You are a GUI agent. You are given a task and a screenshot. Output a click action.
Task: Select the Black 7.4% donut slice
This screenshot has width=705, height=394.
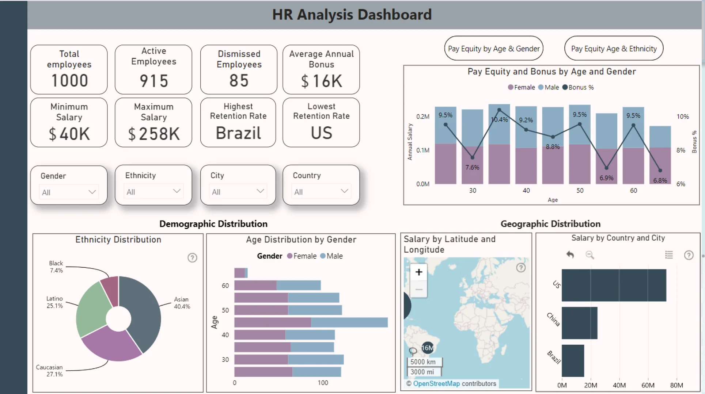click(111, 290)
